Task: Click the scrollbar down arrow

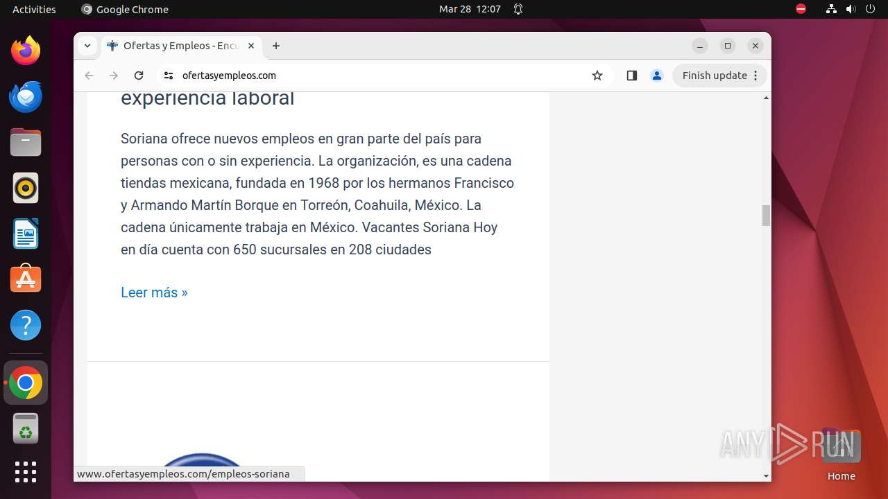Action: 766,476
